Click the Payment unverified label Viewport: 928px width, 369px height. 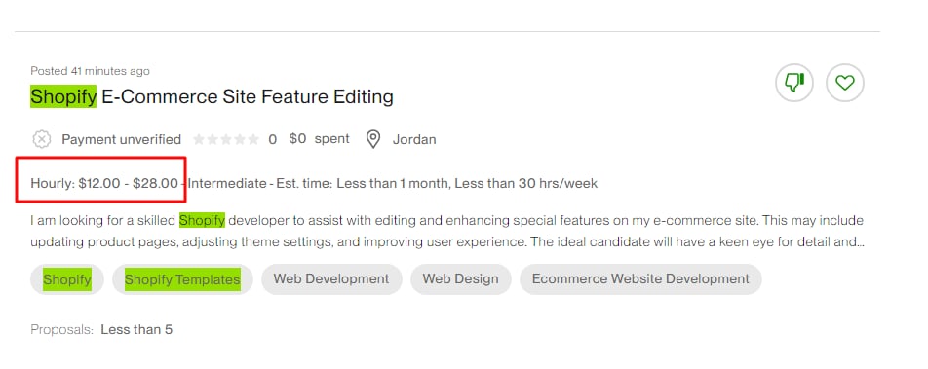pyautogui.click(x=121, y=139)
